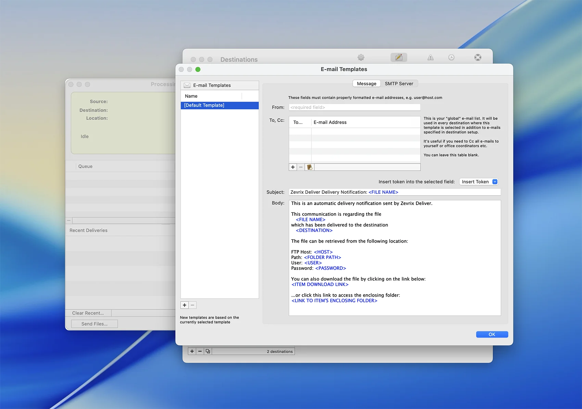The image size is (582, 409).
Task: Click the e-mail templates envelope-pencil toolbar icon
Action: click(x=398, y=57)
